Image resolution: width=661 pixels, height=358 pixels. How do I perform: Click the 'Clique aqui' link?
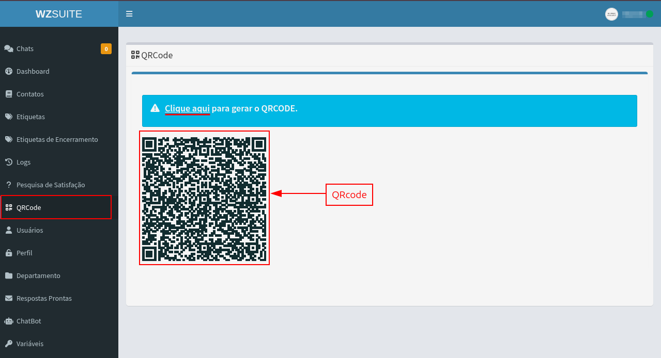click(x=187, y=108)
